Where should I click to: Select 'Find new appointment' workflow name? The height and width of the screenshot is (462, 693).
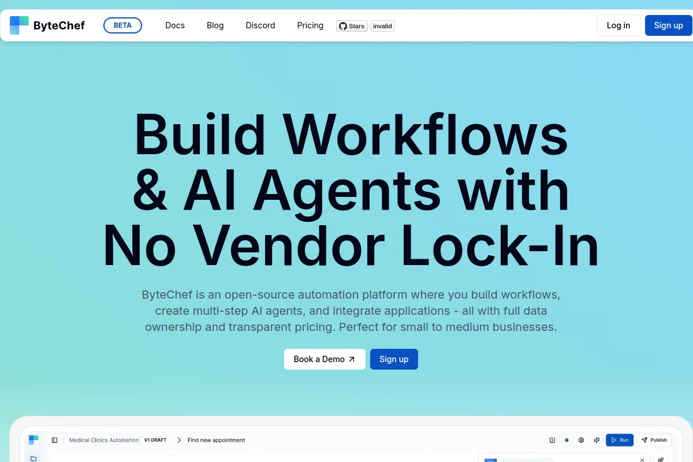[217, 440]
